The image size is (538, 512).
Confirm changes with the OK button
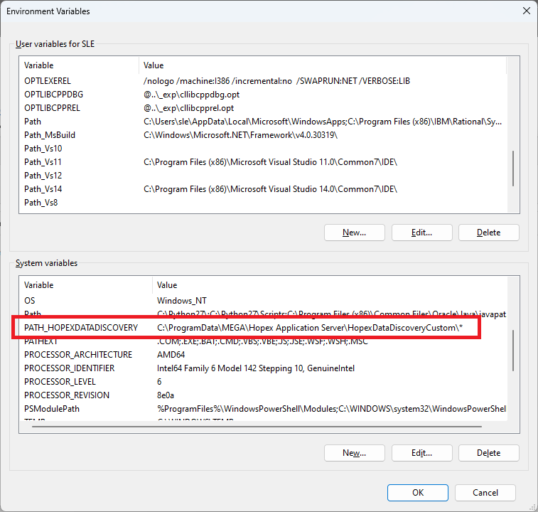pos(418,492)
